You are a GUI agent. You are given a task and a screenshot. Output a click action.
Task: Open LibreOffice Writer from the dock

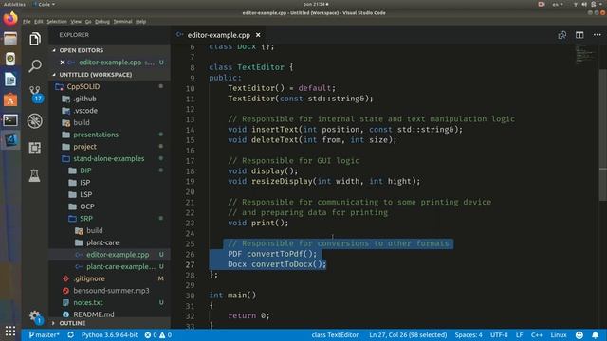point(10,80)
